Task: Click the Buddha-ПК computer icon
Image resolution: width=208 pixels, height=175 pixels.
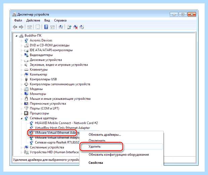Action: [x=21, y=36]
